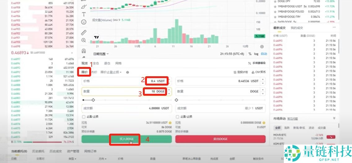Check the buy-side 止盈/止损 checkbox

pos(84,117)
